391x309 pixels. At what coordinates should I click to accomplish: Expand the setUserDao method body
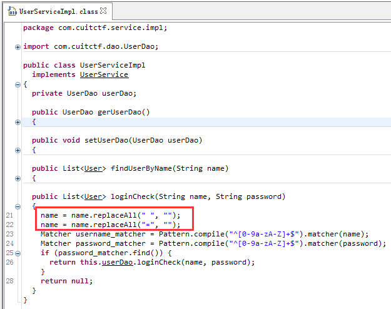click(18, 150)
